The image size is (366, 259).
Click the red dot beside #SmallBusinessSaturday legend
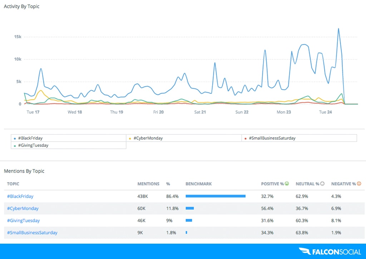245,138
